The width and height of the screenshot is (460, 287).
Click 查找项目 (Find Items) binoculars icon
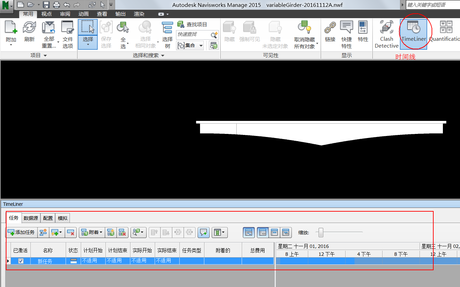(181, 24)
